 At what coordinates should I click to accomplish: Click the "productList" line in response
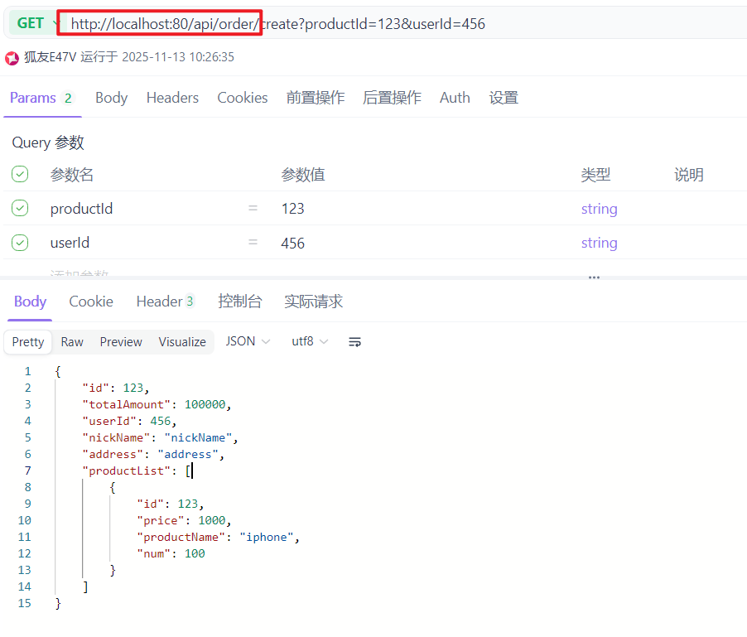point(137,471)
